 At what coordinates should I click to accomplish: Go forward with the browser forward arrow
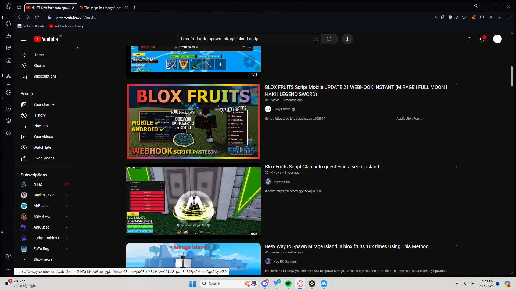28,17
